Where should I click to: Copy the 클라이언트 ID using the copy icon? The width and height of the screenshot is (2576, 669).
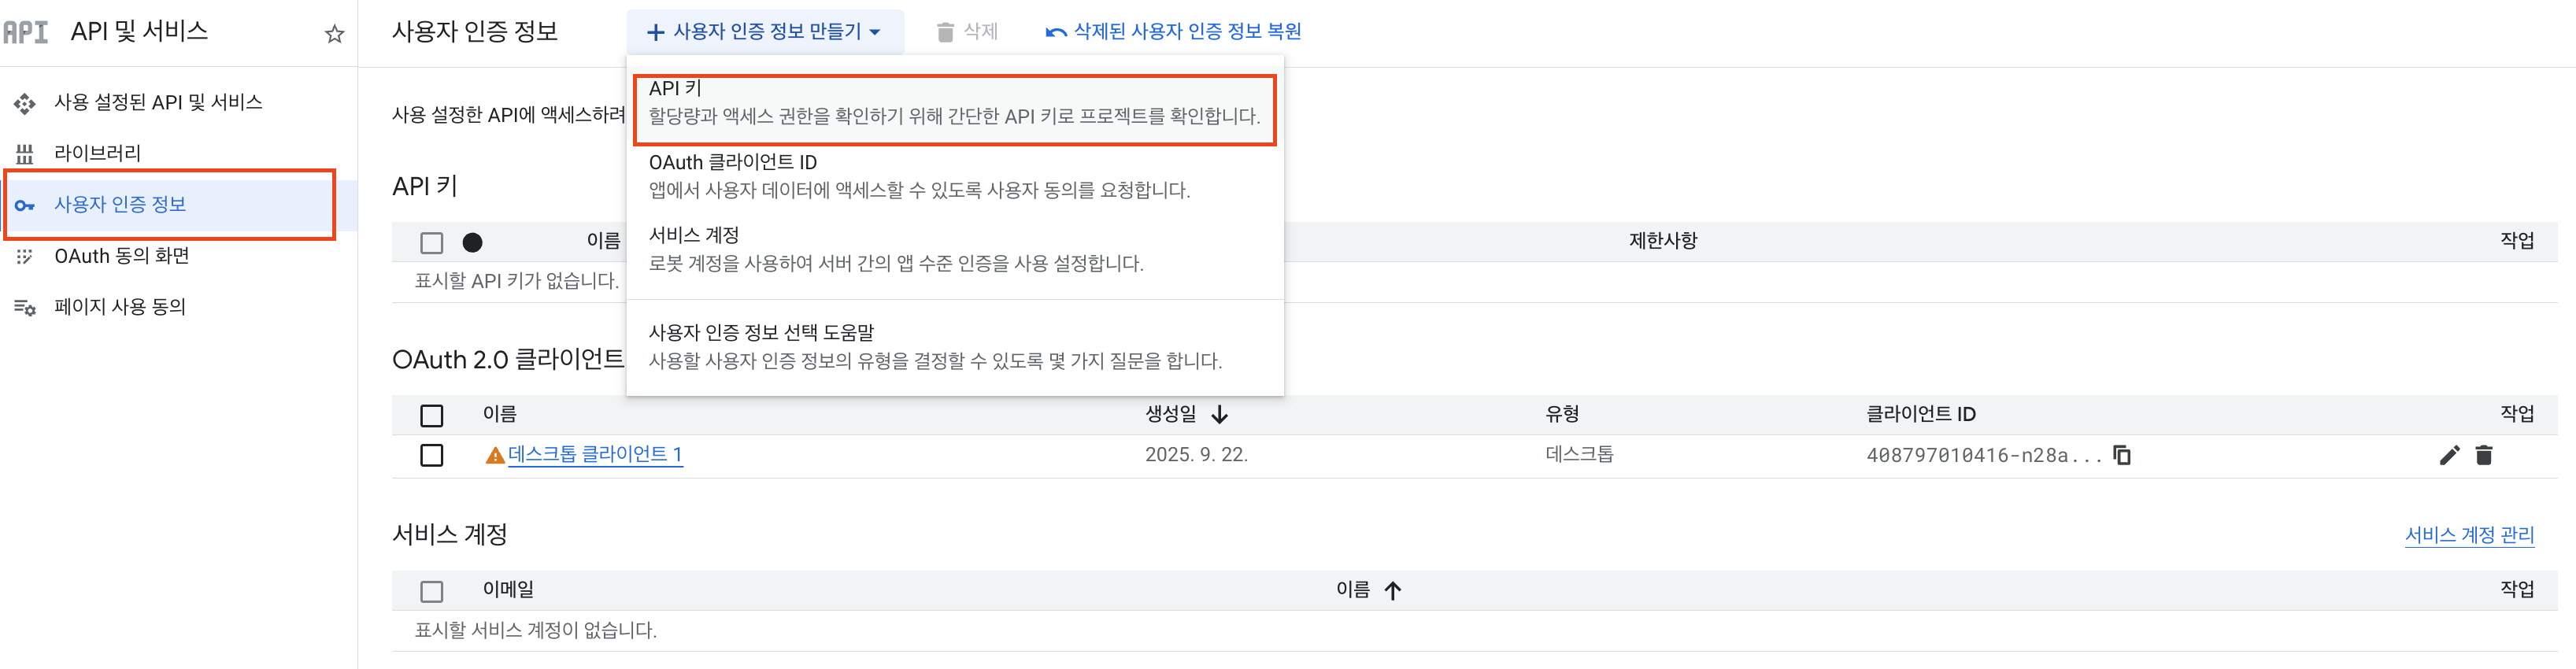[x=2121, y=455]
